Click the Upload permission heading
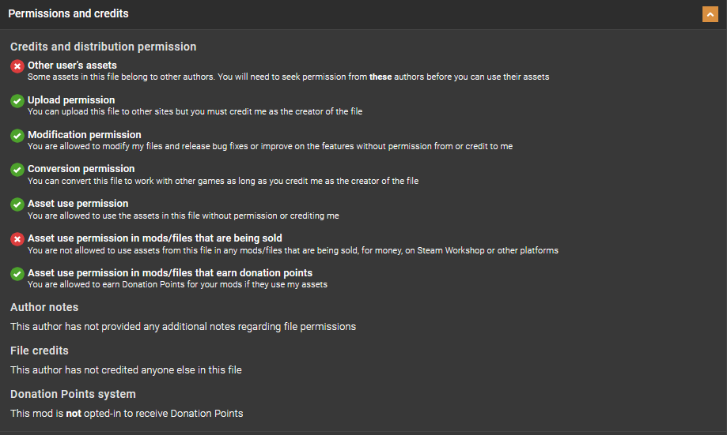 tap(71, 100)
